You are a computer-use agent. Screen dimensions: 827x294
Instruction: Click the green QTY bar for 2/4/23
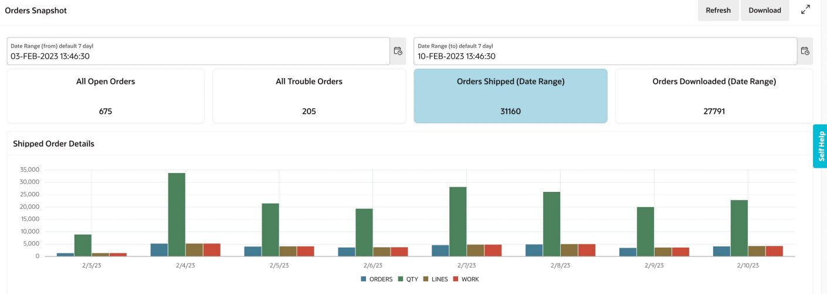(x=177, y=215)
